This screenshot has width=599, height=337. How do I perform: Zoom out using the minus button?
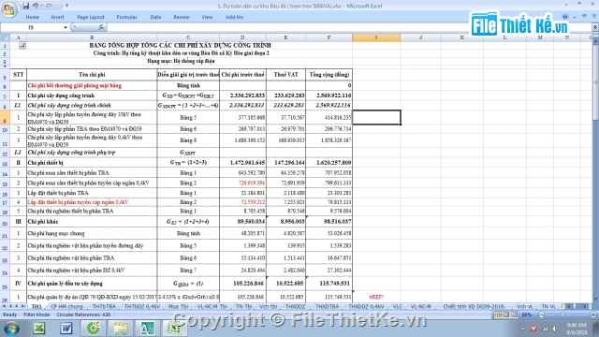[541, 315]
